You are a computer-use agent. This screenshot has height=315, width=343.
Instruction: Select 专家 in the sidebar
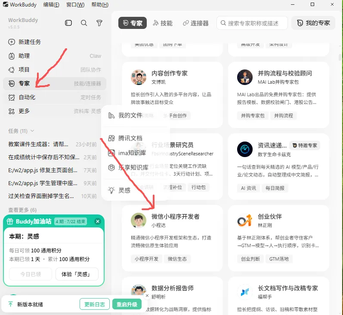click(x=55, y=84)
